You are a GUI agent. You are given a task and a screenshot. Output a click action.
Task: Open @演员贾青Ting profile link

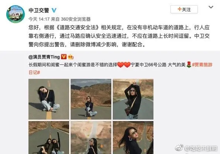[44, 57]
